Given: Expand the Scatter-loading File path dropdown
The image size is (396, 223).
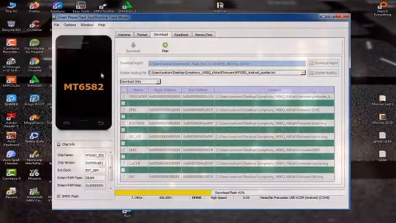Looking at the screenshot, I should click(x=303, y=73).
